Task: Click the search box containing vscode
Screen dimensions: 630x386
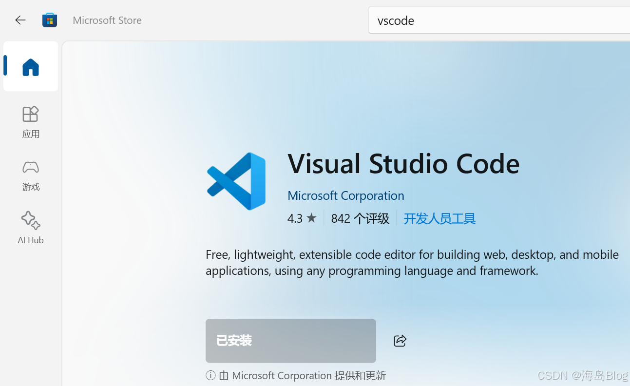Action: click(x=498, y=20)
